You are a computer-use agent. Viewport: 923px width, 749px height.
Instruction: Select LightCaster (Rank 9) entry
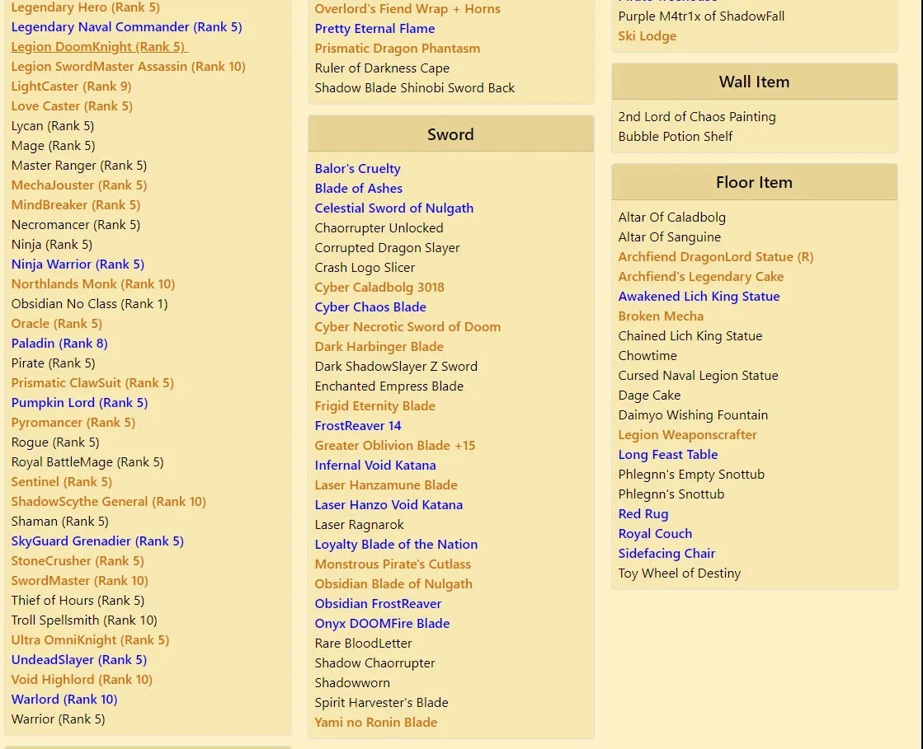point(71,87)
